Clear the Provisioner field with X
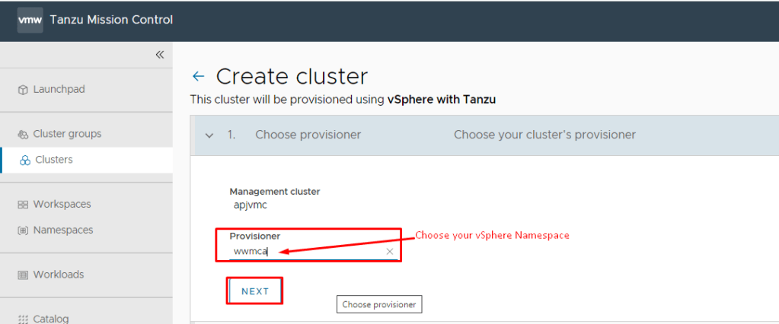 click(x=390, y=251)
